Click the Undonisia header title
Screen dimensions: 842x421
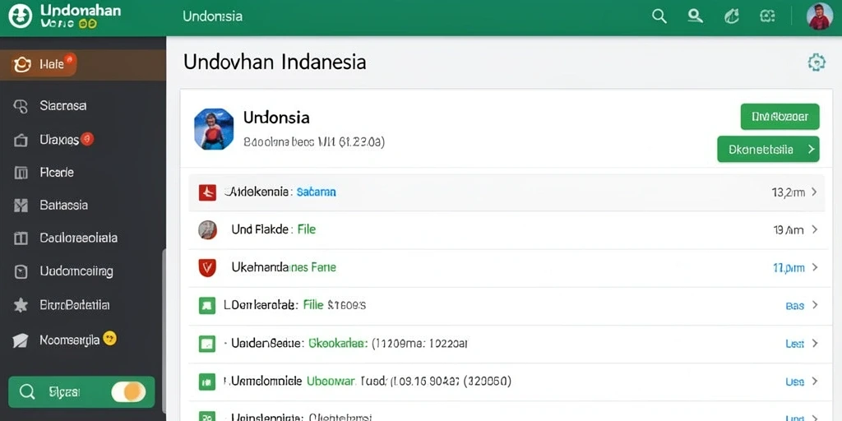pyautogui.click(x=212, y=16)
